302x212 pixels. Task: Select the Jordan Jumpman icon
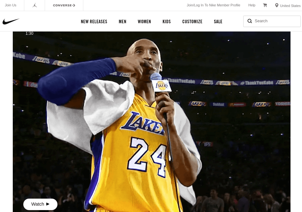(34, 5)
